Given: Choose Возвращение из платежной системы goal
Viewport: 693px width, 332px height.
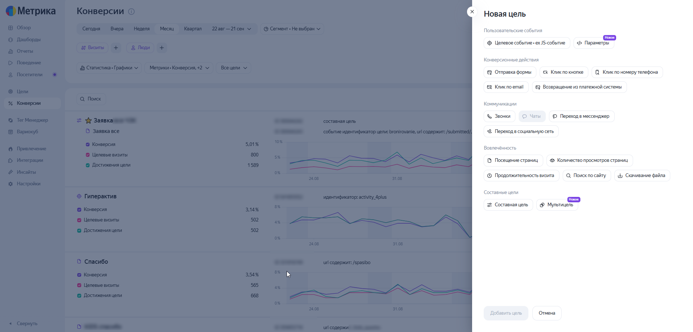Looking at the screenshot, I should [579, 87].
